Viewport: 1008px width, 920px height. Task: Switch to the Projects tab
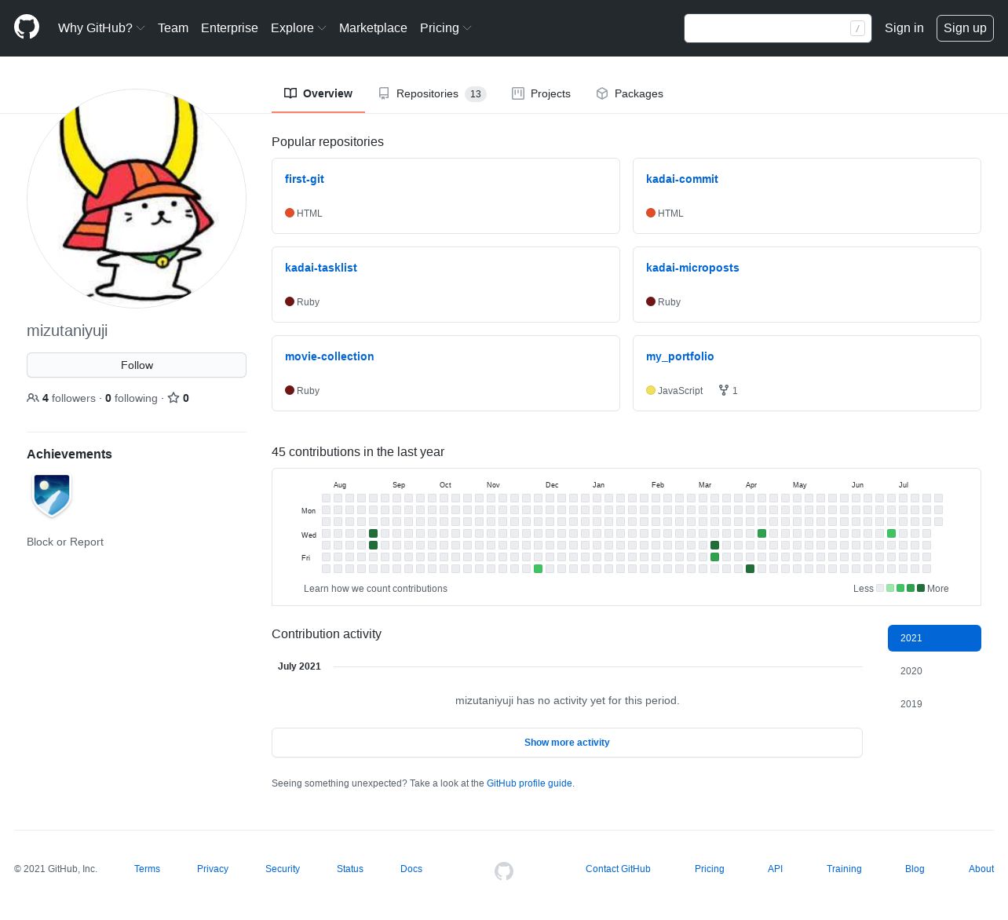pyautogui.click(x=541, y=93)
